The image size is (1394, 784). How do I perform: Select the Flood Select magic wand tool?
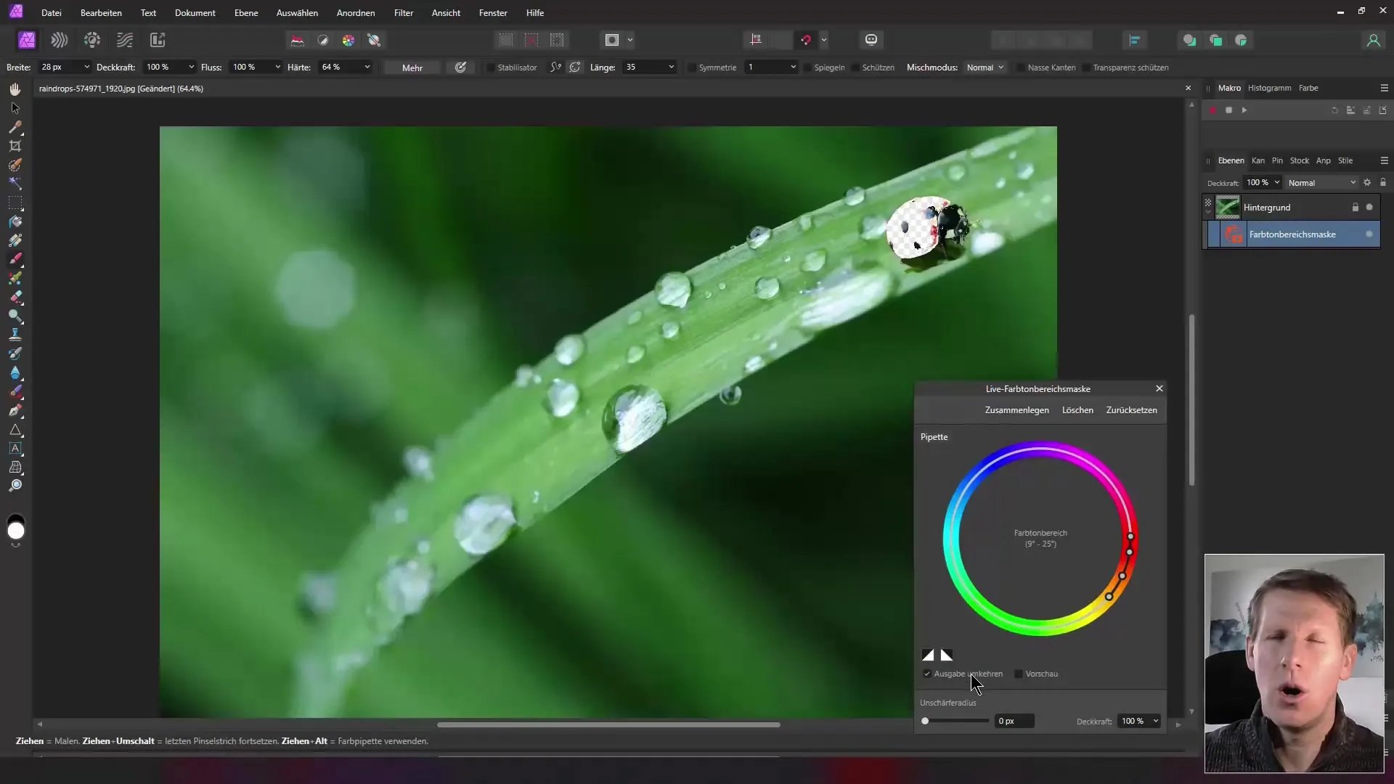tap(15, 184)
